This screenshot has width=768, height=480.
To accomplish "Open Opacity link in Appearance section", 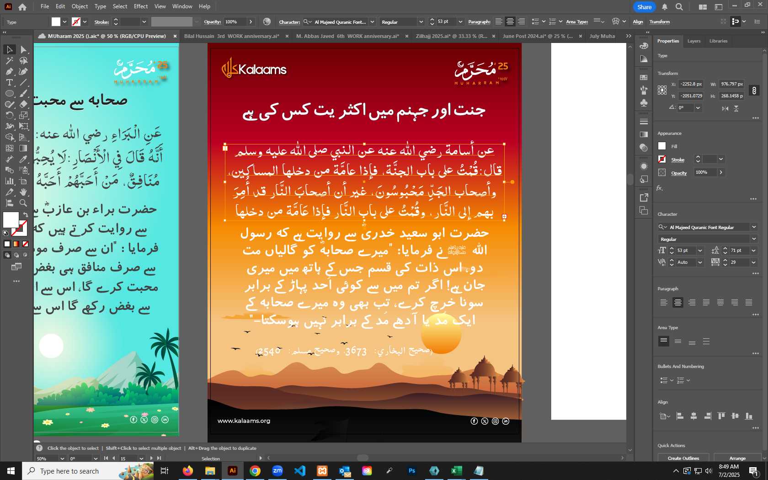I will (x=679, y=173).
